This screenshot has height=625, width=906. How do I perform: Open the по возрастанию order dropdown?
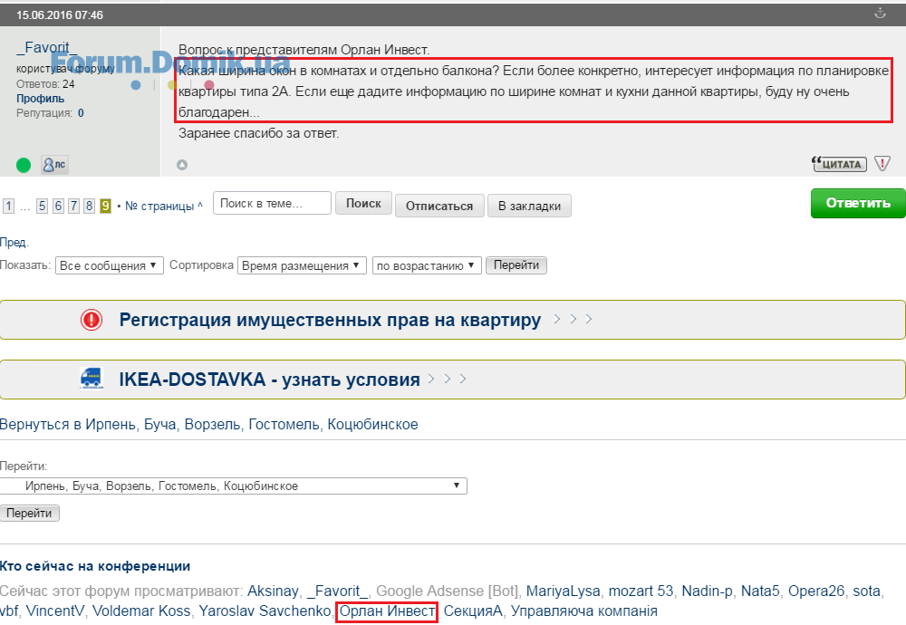coord(427,265)
